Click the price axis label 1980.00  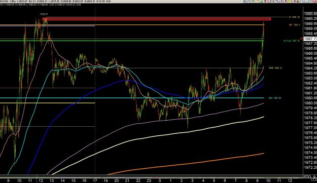pos(310,103)
